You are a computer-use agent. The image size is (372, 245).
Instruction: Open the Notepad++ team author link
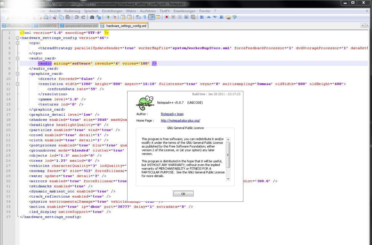tap(172, 114)
